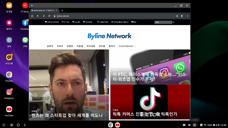Open the on-screen keyboard tray icon
The image size is (228, 128).
pos(184,125)
